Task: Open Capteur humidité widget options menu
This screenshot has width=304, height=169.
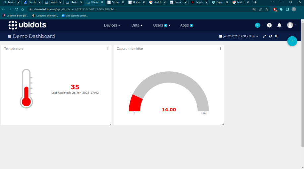Action: (220, 49)
